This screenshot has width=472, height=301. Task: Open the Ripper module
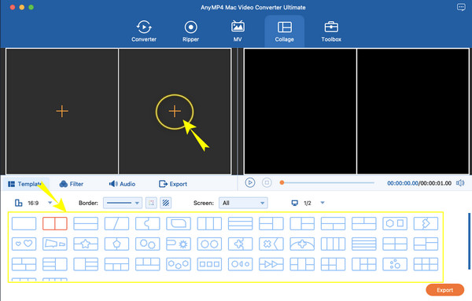coord(190,31)
